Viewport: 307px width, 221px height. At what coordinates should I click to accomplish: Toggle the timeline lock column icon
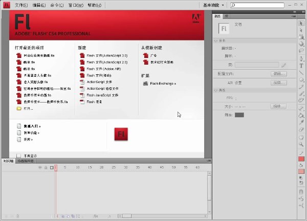(46, 168)
